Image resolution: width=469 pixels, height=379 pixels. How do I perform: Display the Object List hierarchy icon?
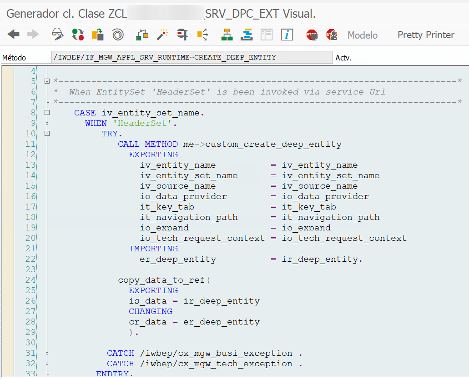tap(227, 35)
